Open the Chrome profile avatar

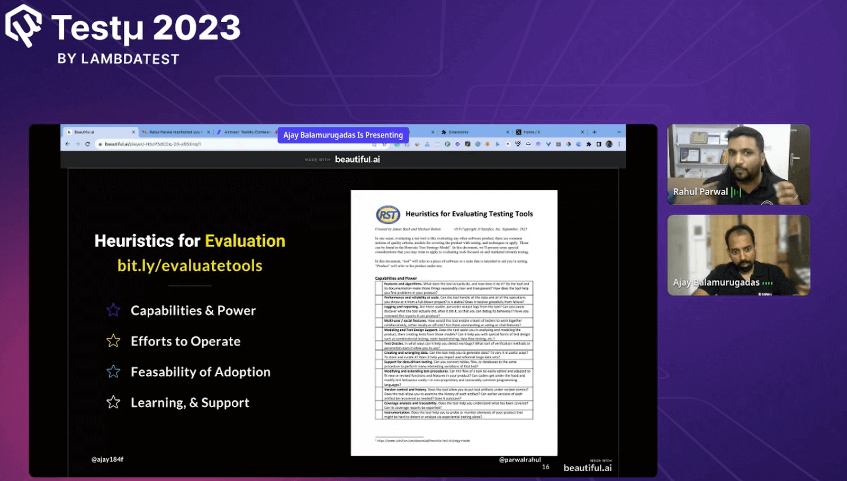pyautogui.click(x=609, y=144)
